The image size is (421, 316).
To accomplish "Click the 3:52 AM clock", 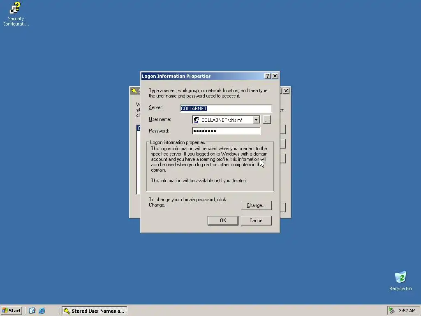I will click(x=407, y=311).
